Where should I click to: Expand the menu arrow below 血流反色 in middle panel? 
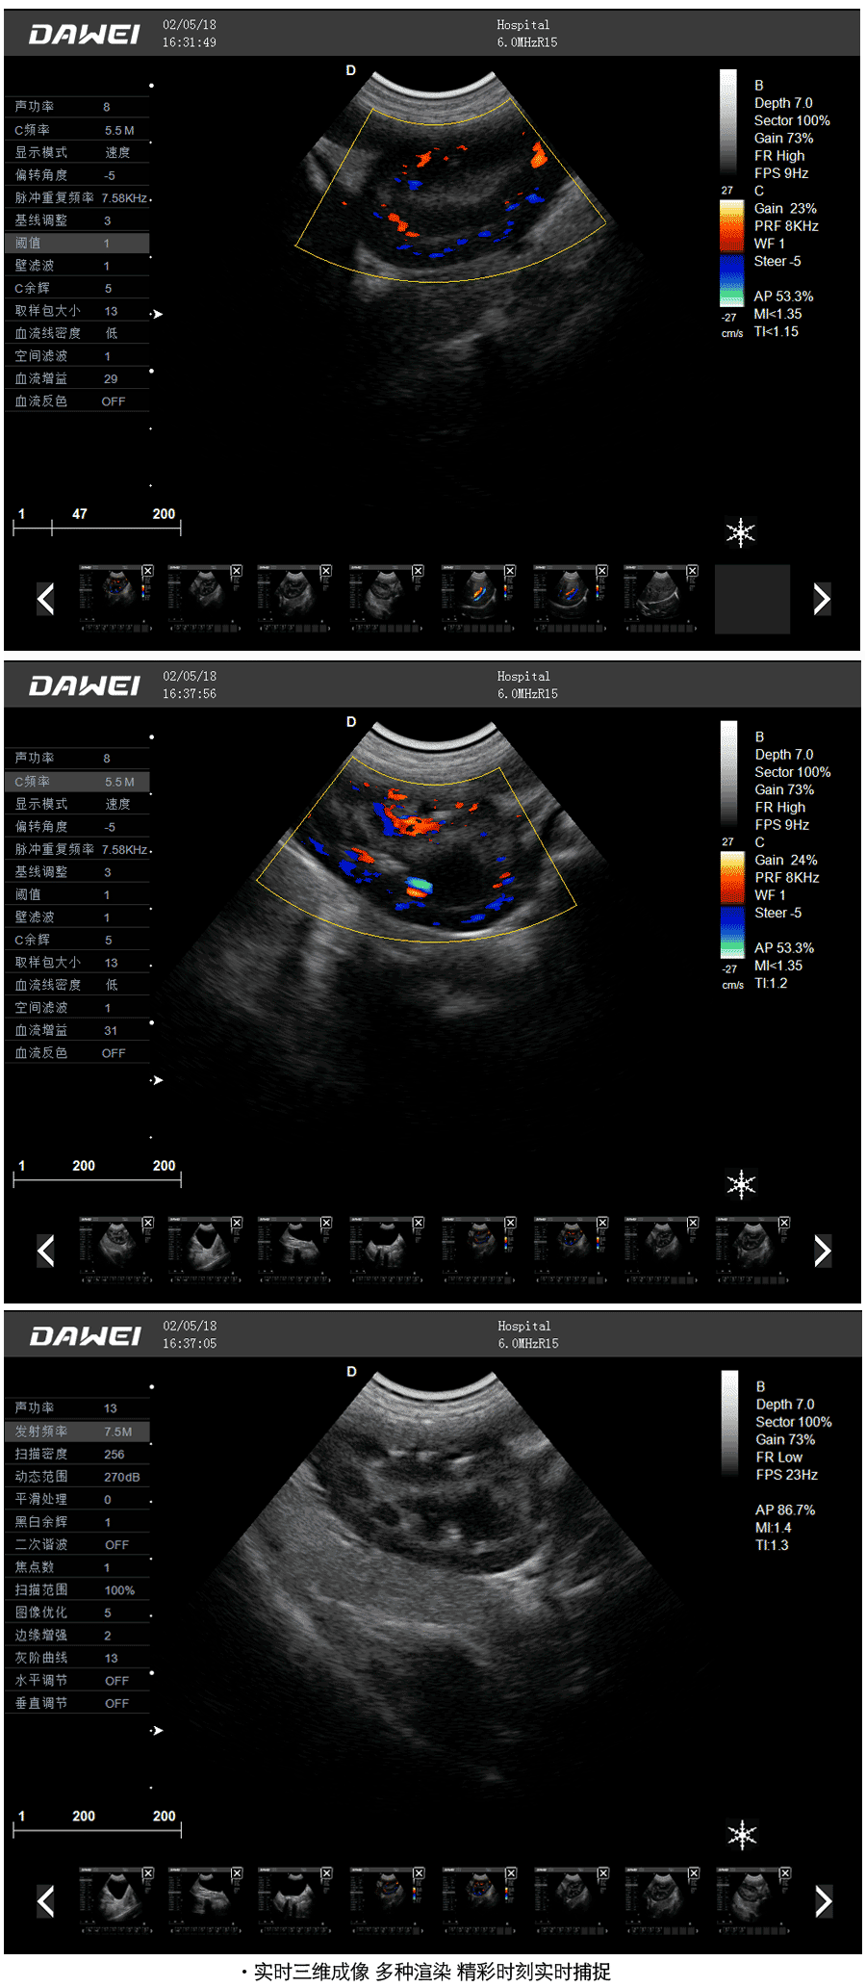click(x=157, y=1080)
